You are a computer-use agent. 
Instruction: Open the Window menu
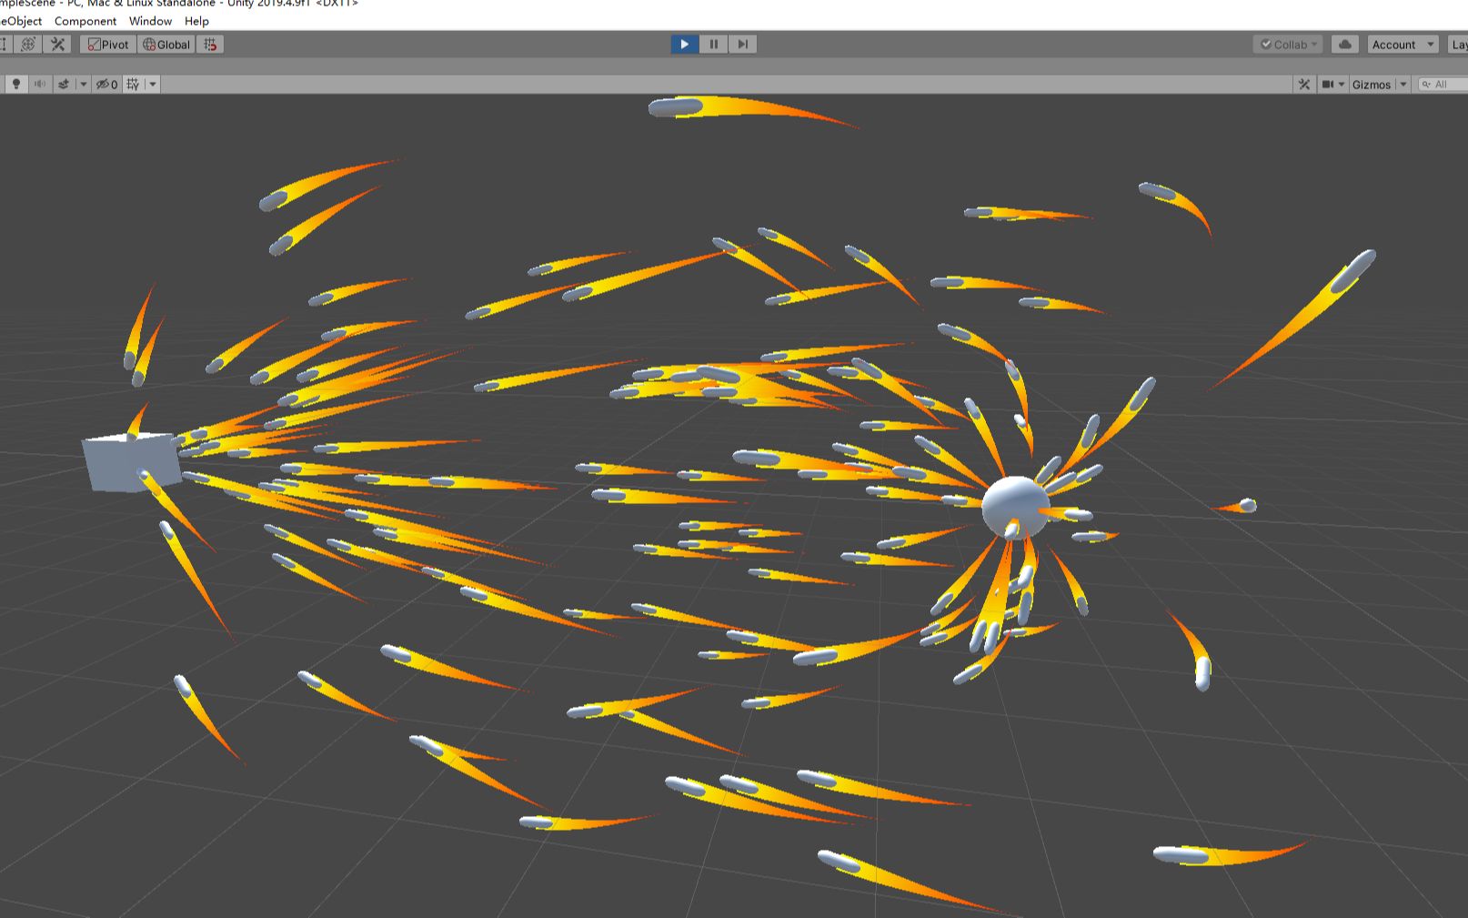[x=150, y=21]
